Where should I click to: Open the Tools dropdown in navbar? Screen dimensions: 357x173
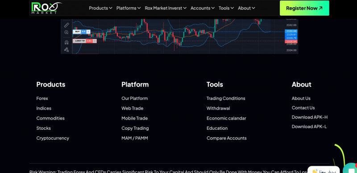coord(226,8)
